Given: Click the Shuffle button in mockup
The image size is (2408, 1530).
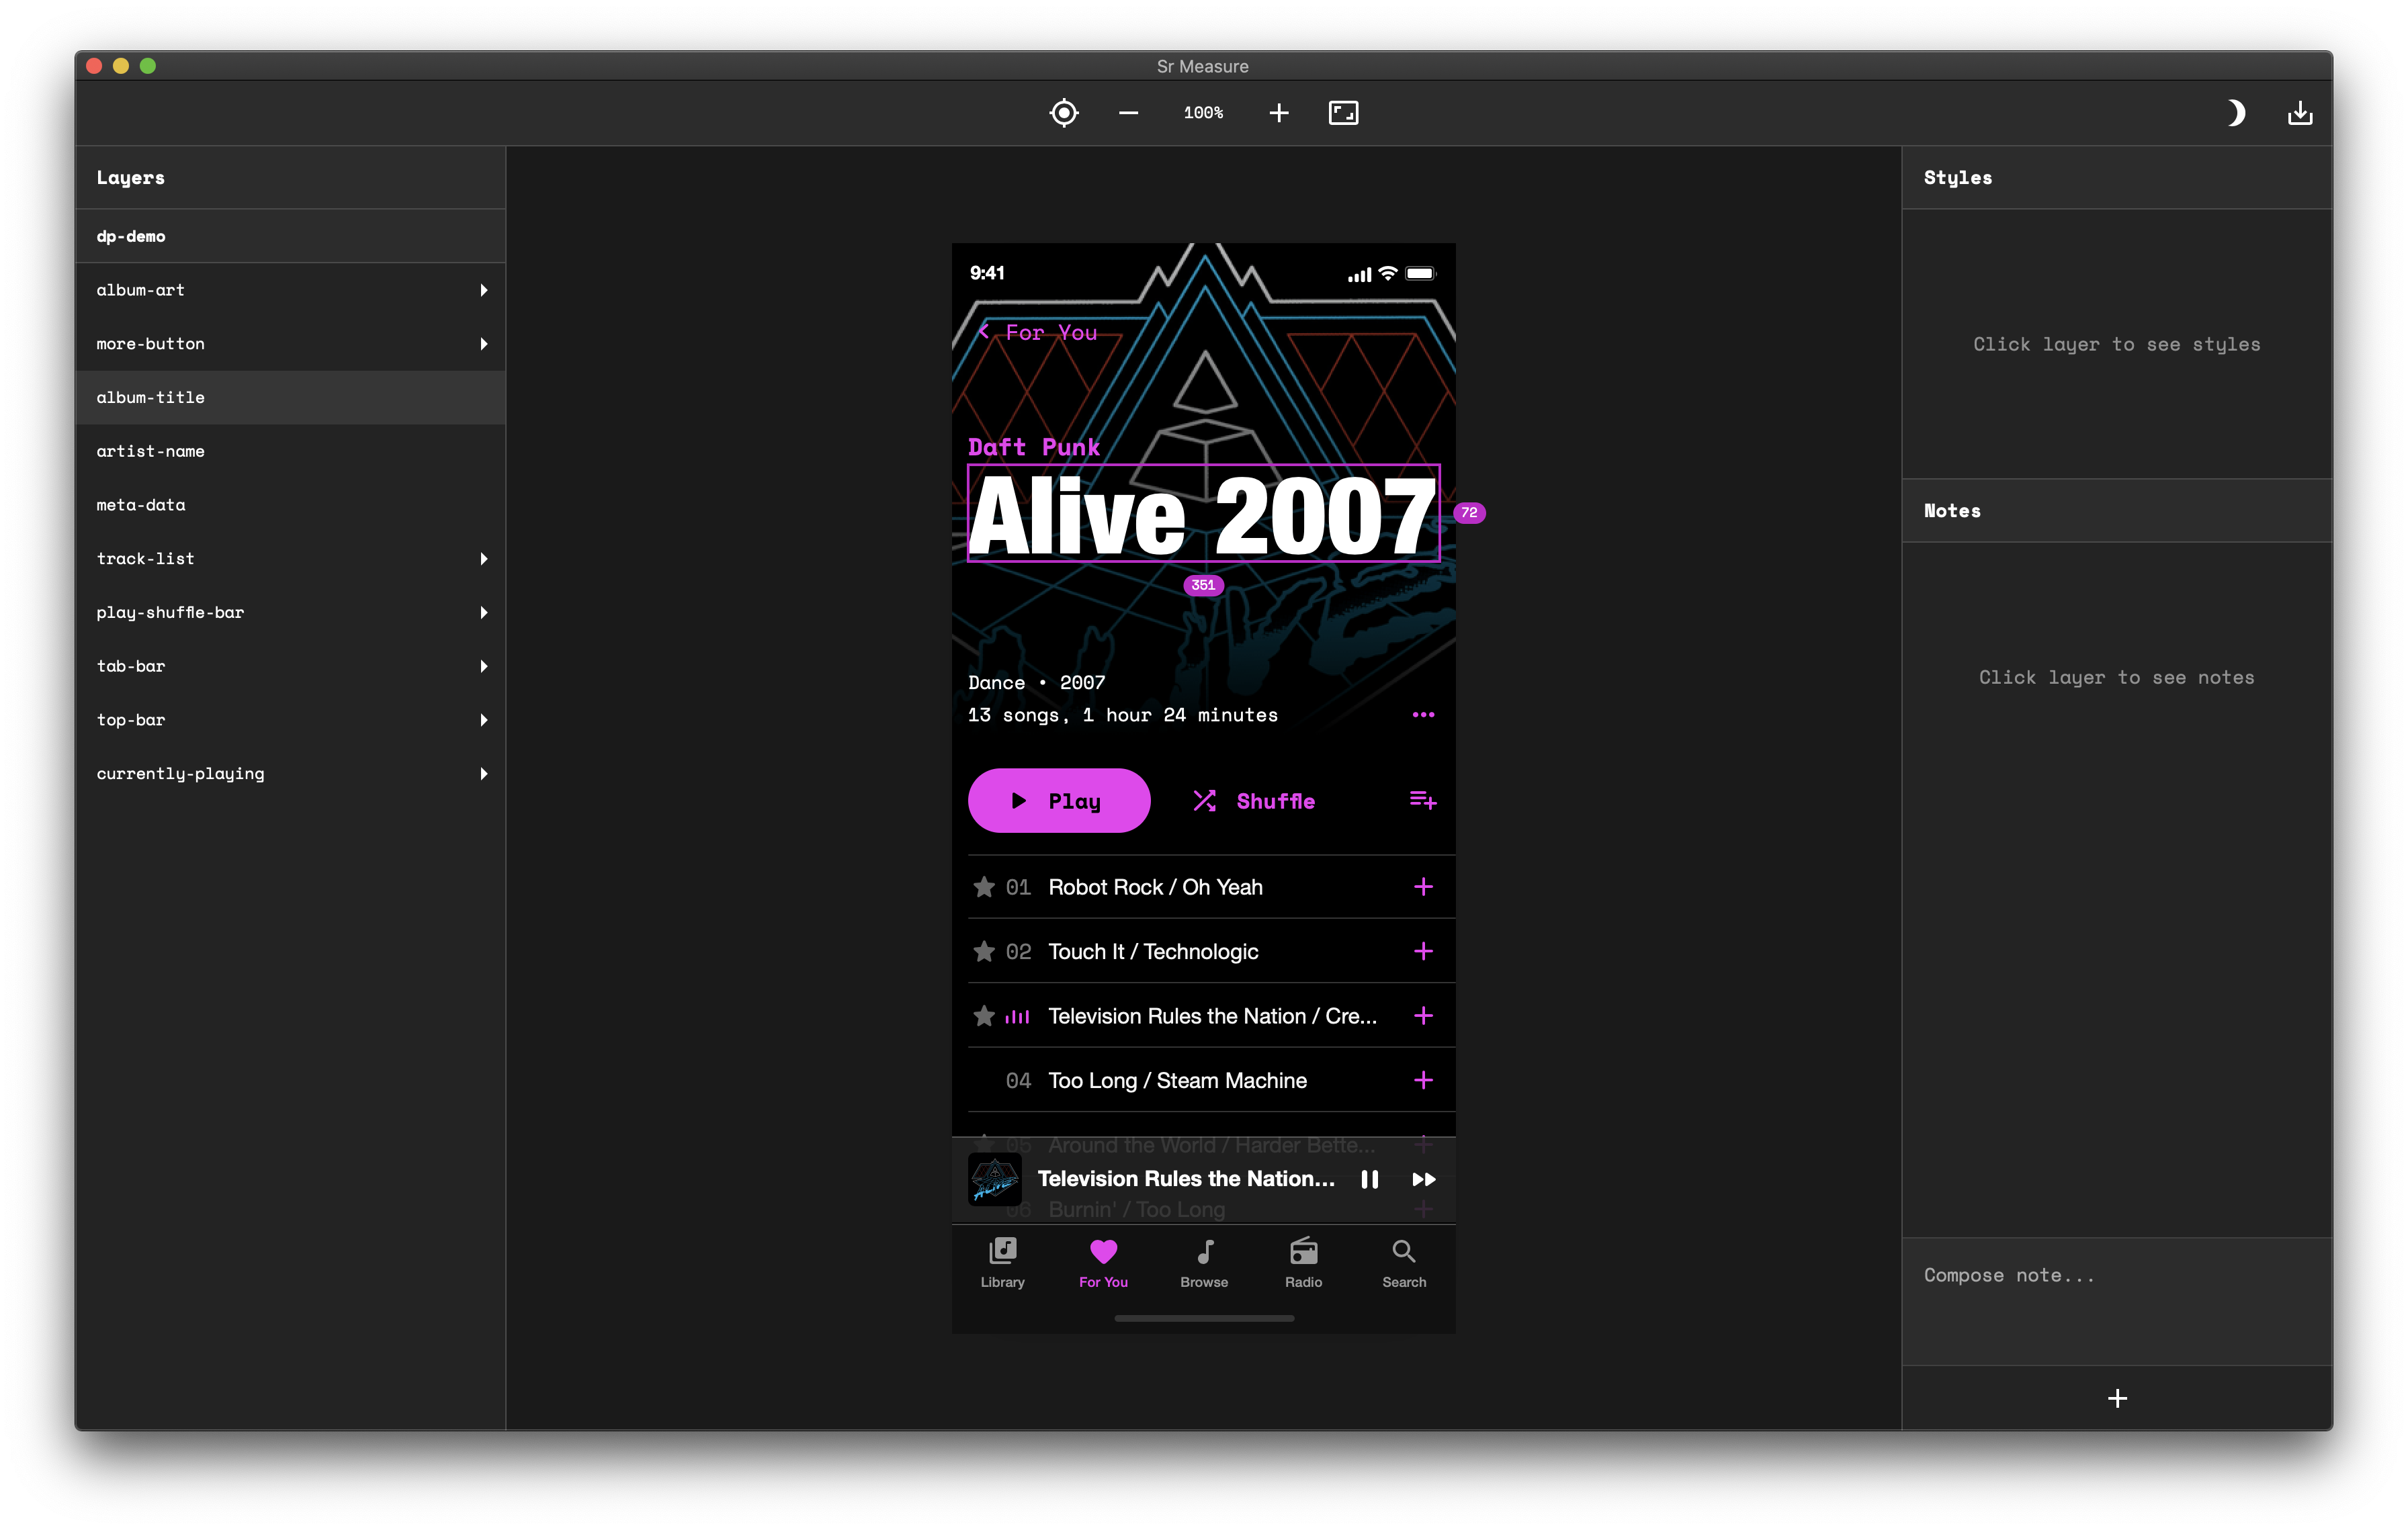Looking at the screenshot, I should pos(1254,801).
